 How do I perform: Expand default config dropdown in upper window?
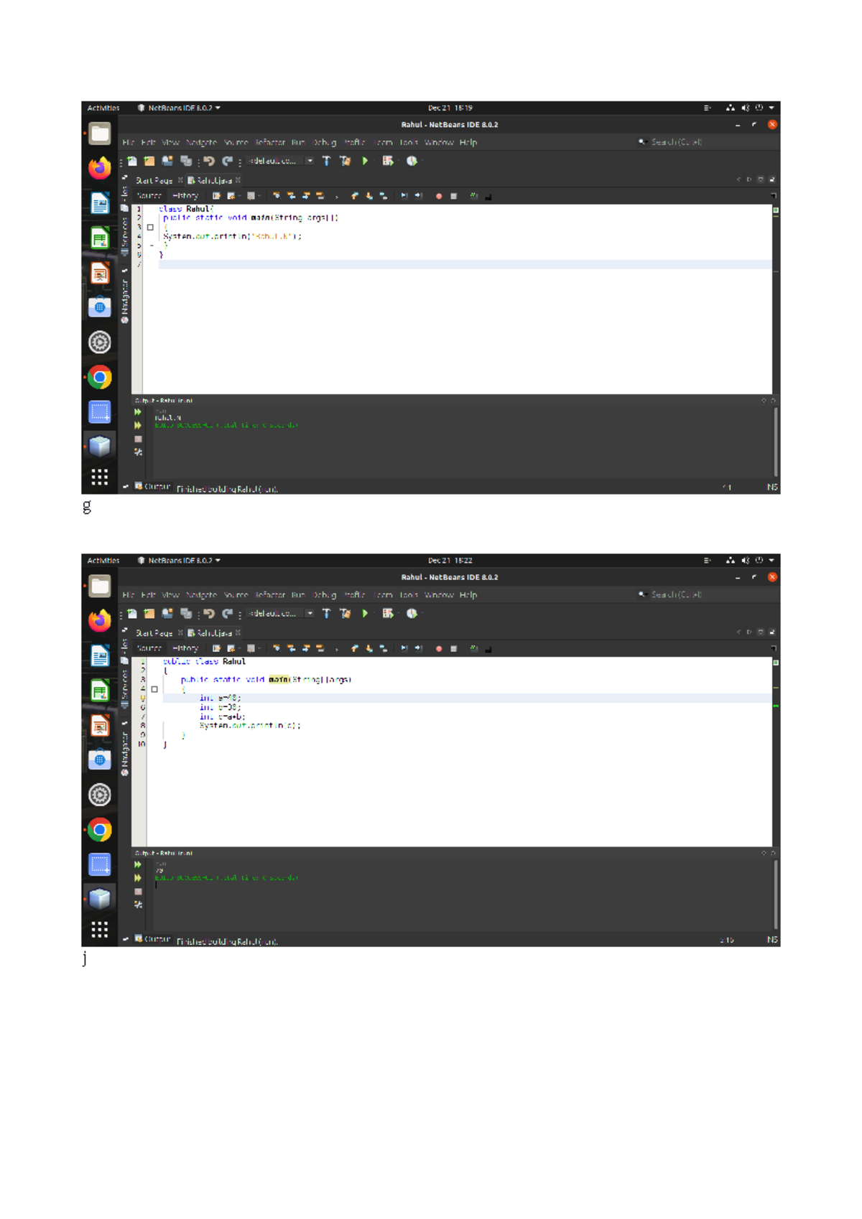click(310, 162)
